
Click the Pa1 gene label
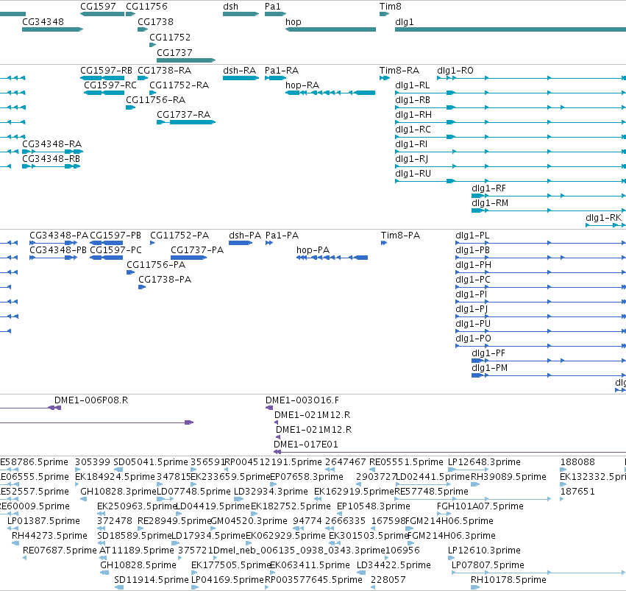click(272, 7)
